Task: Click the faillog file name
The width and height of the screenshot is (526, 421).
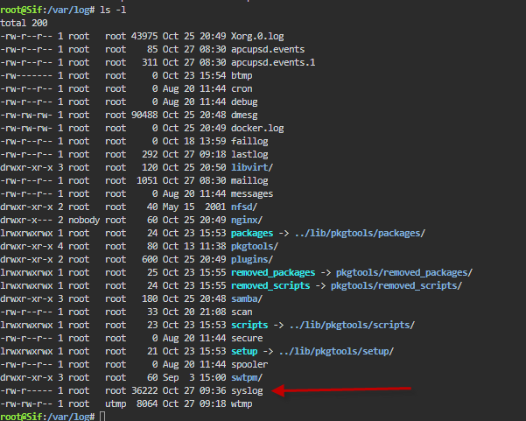Action: click(x=249, y=141)
